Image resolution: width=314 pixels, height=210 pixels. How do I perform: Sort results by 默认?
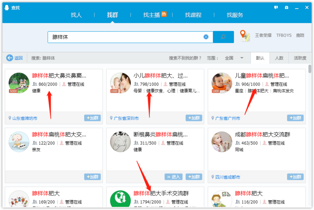point(260,58)
